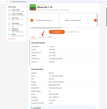Switch to the Versions tab
This screenshot has height=109, width=107.
50,37
